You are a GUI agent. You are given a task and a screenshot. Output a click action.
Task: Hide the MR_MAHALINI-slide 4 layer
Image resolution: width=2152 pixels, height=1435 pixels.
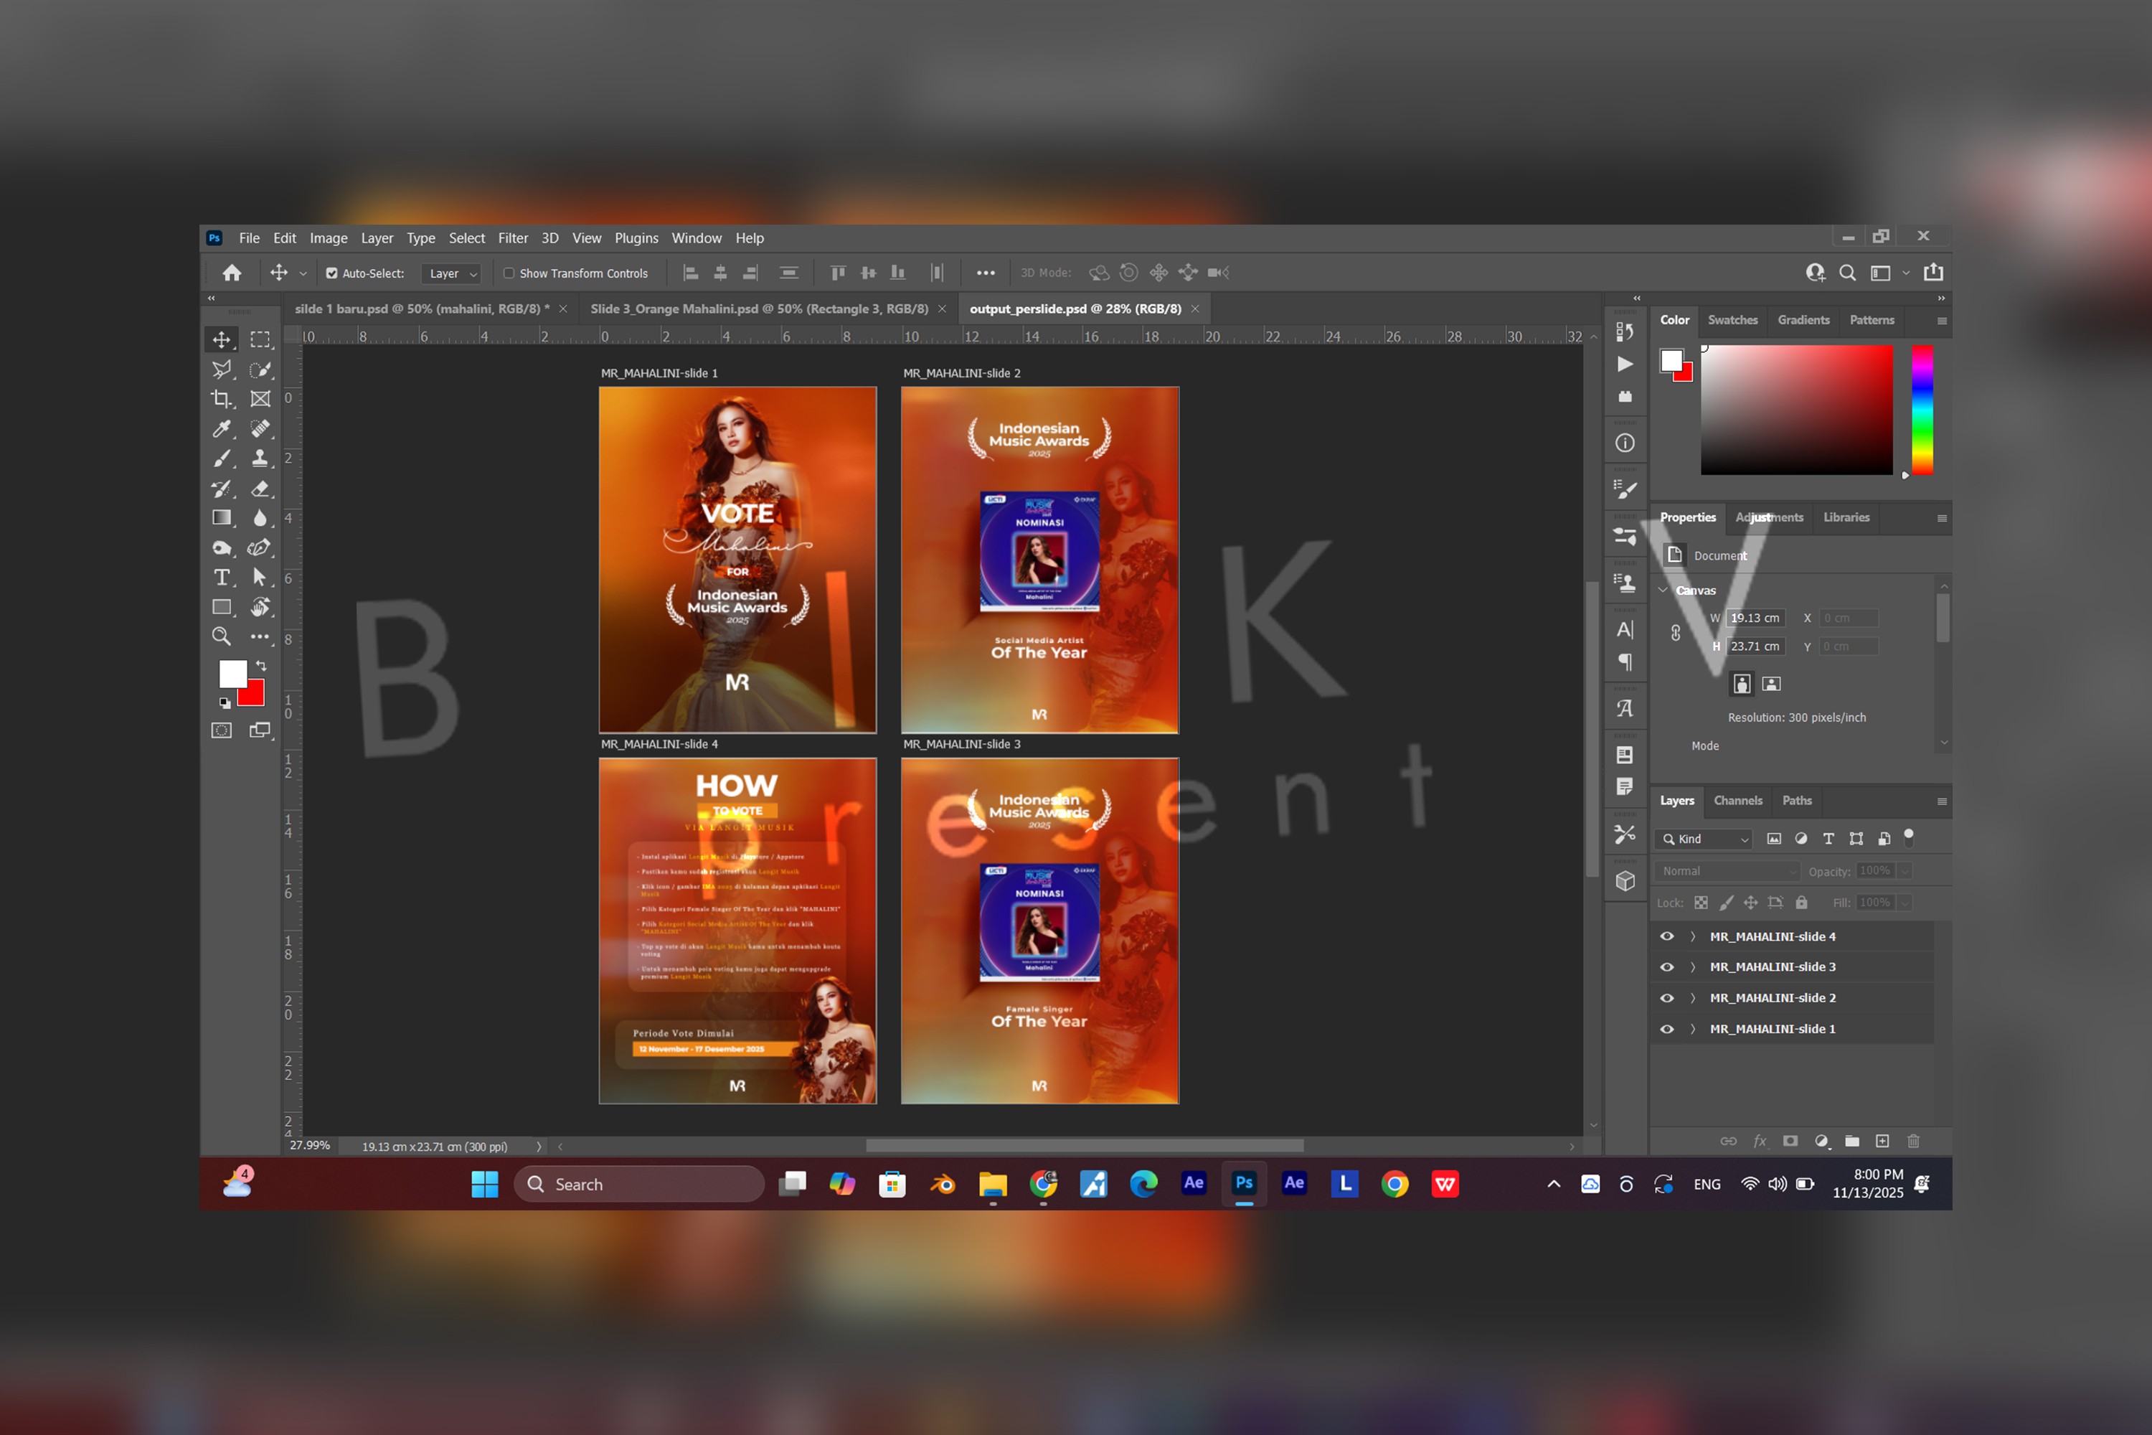point(1667,936)
